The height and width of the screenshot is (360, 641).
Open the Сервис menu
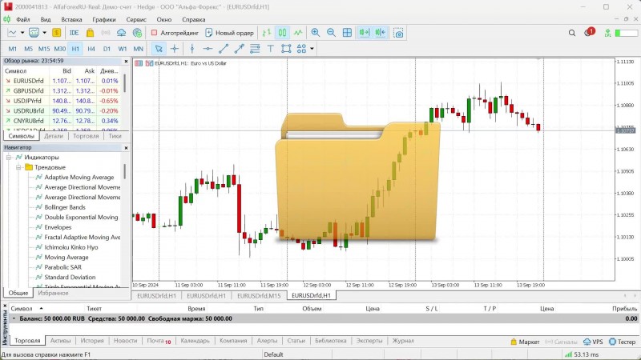(x=136, y=19)
